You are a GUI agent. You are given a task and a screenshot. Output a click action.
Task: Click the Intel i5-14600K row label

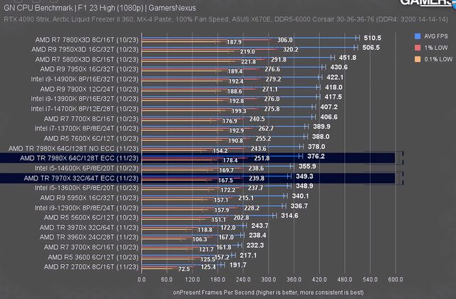tap(83, 168)
